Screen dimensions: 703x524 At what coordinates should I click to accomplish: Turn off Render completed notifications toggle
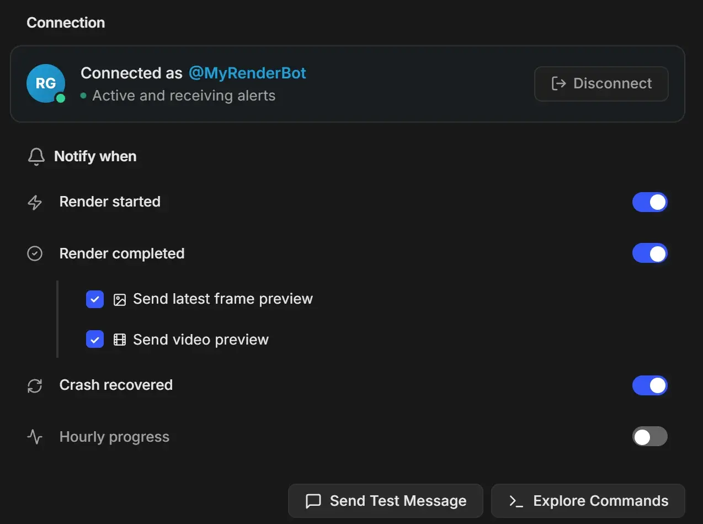point(650,253)
